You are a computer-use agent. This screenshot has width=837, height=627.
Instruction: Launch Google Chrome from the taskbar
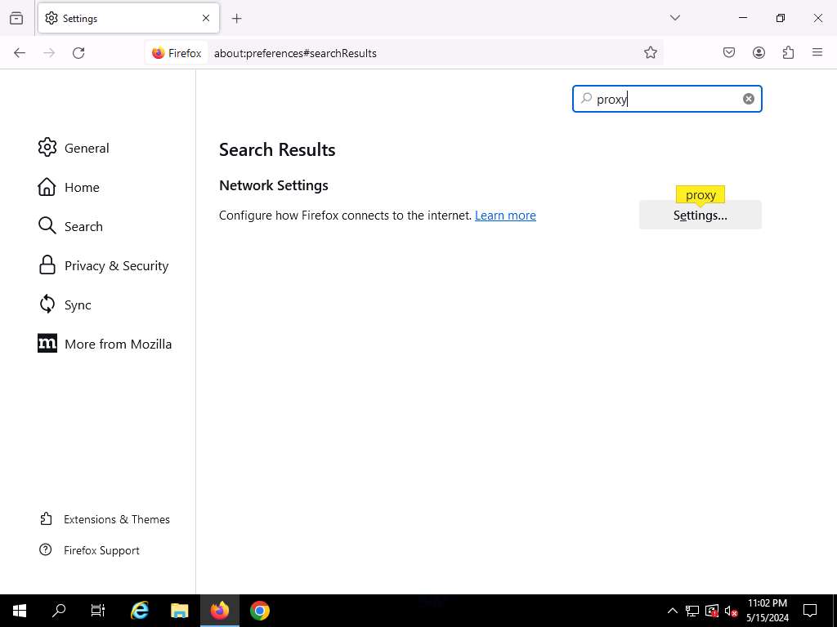pos(260,611)
